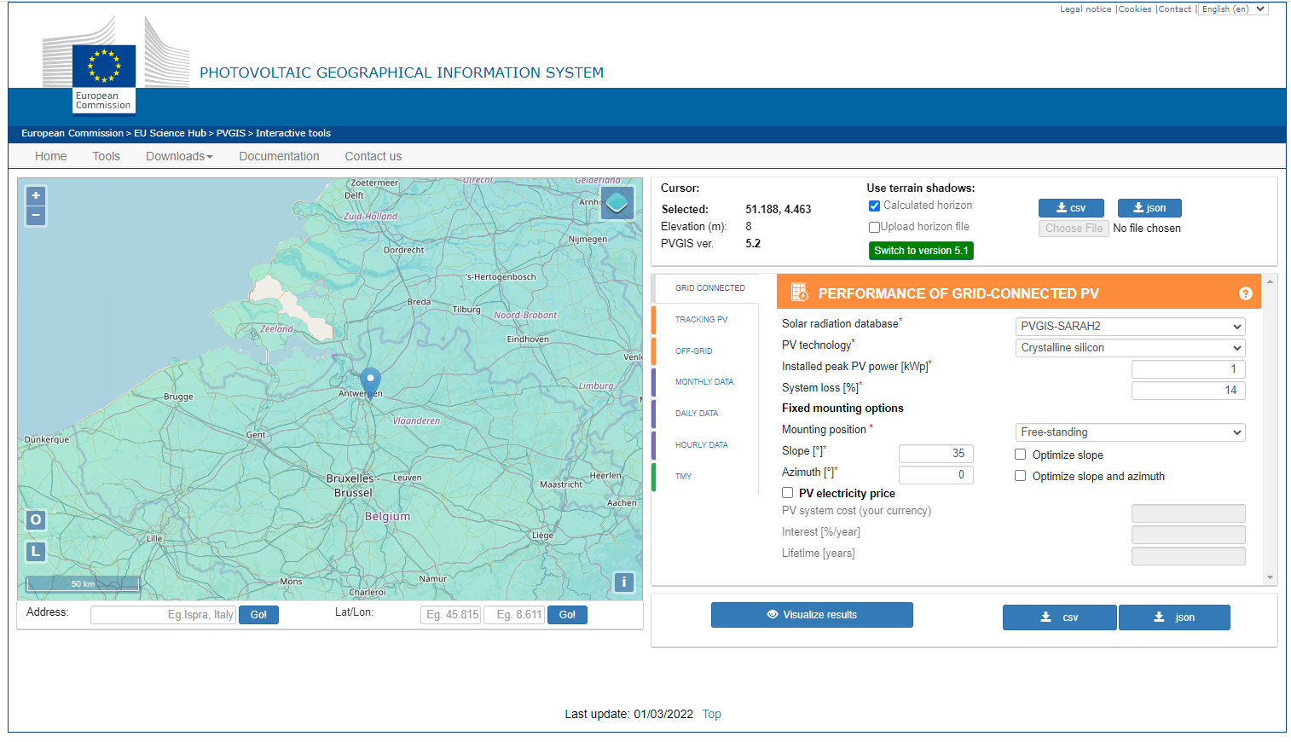Click the results panel scrollbar down arrow

(1270, 577)
